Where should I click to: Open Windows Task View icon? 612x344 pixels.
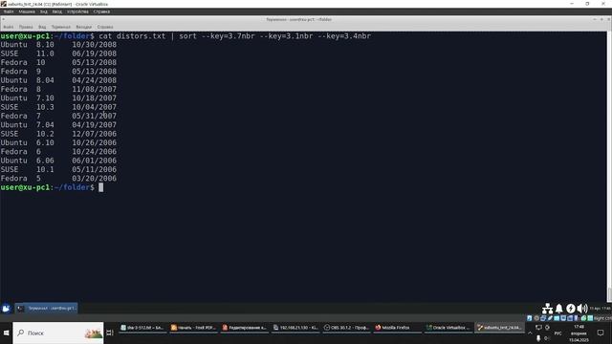pos(110,333)
